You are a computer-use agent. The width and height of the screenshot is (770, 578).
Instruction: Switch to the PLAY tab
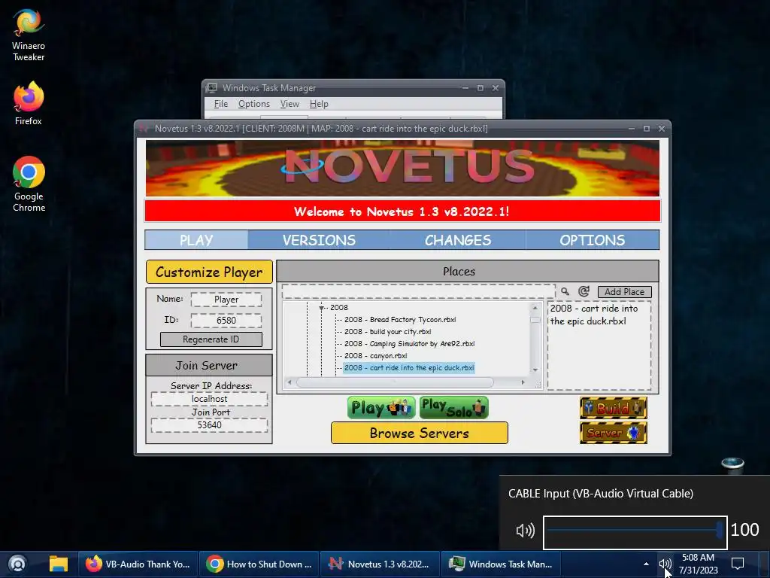(196, 240)
